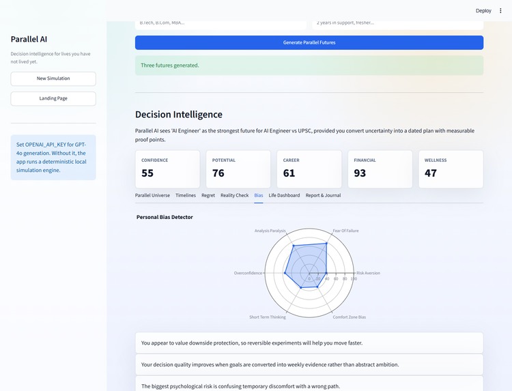Open the three-dot main menu
Viewport: 512px width, 391px height.
pyautogui.click(x=500, y=11)
